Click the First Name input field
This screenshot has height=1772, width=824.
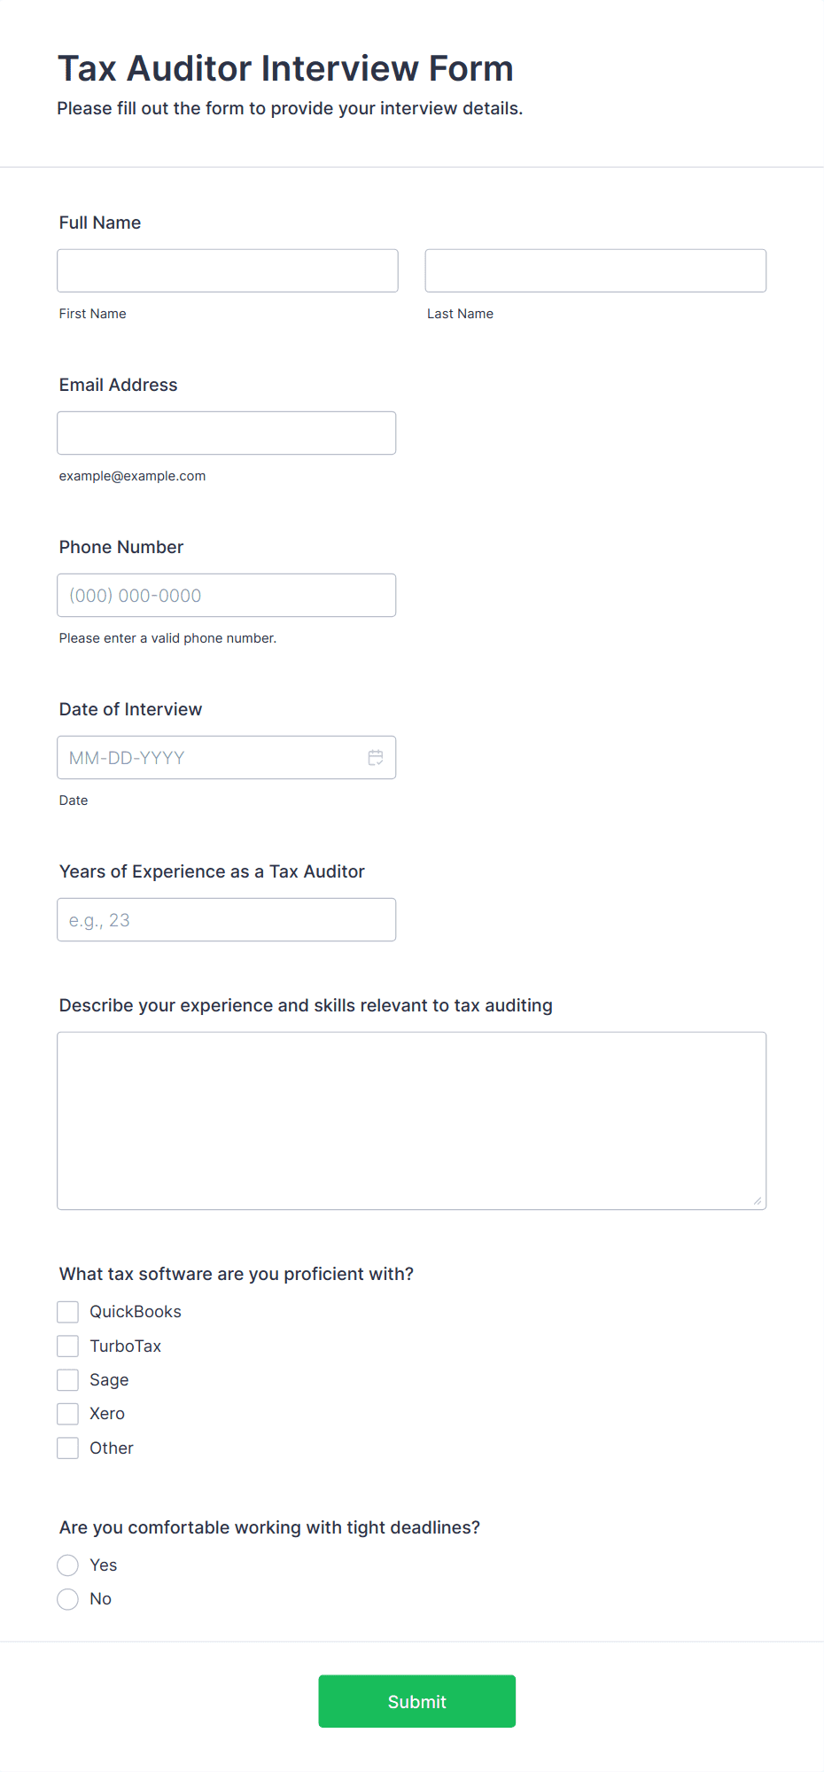pos(228,270)
